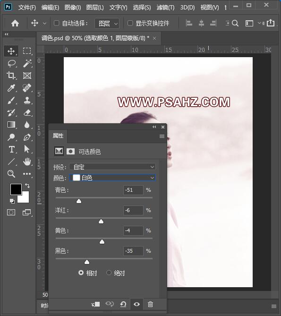Select the Move tool in toolbox
This screenshot has width=281, height=316.
pos(11,51)
